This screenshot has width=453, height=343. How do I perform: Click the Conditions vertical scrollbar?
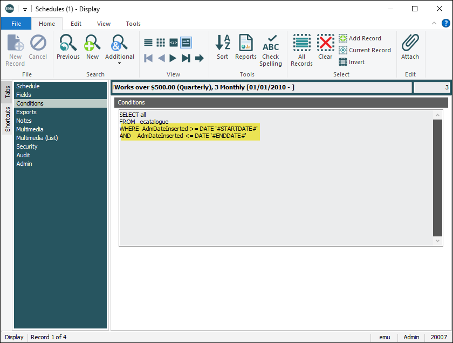pos(438,178)
